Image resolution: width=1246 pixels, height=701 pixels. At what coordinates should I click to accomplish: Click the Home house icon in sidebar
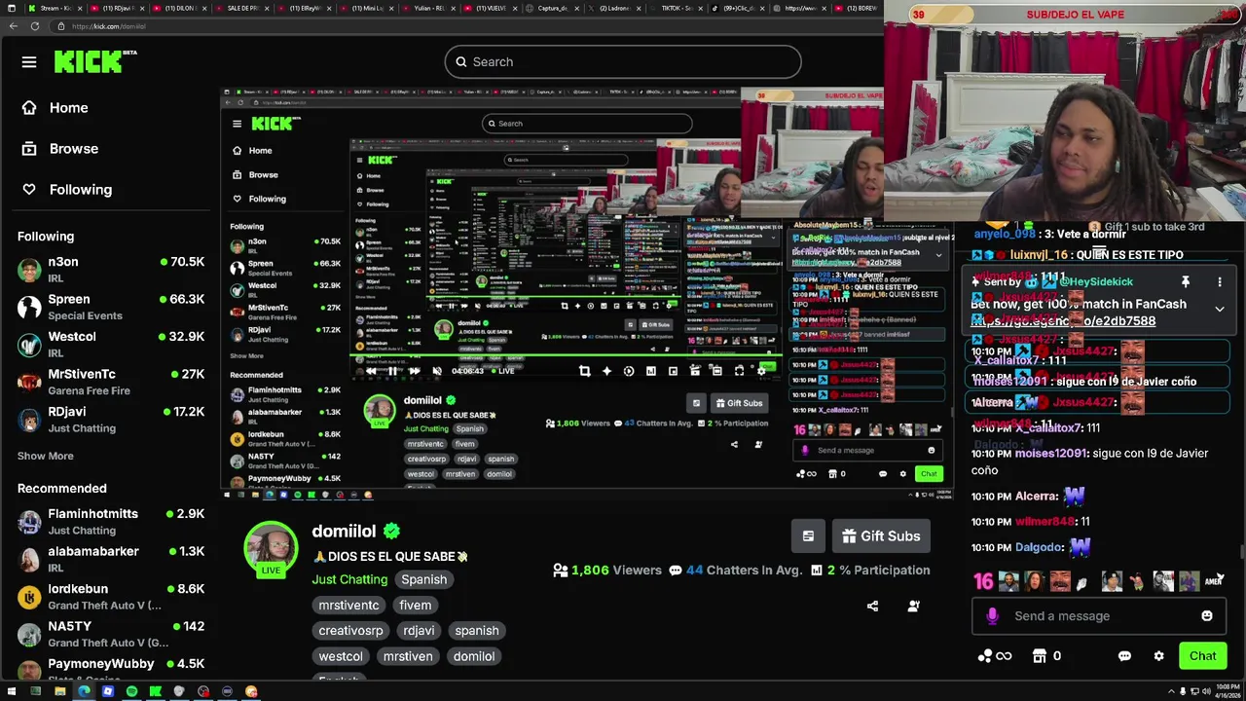pos(29,108)
